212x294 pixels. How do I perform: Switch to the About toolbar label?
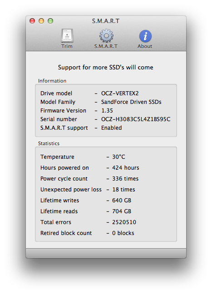tap(145, 46)
